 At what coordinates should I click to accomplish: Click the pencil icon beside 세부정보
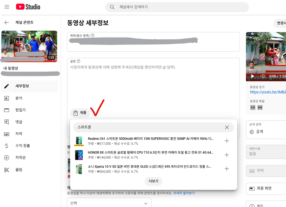pos(7,86)
